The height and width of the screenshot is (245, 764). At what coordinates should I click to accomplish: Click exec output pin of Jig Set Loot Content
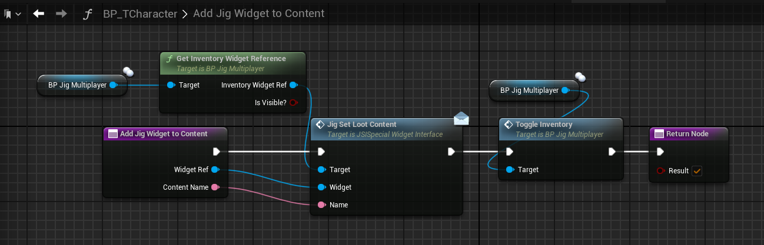(x=451, y=152)
